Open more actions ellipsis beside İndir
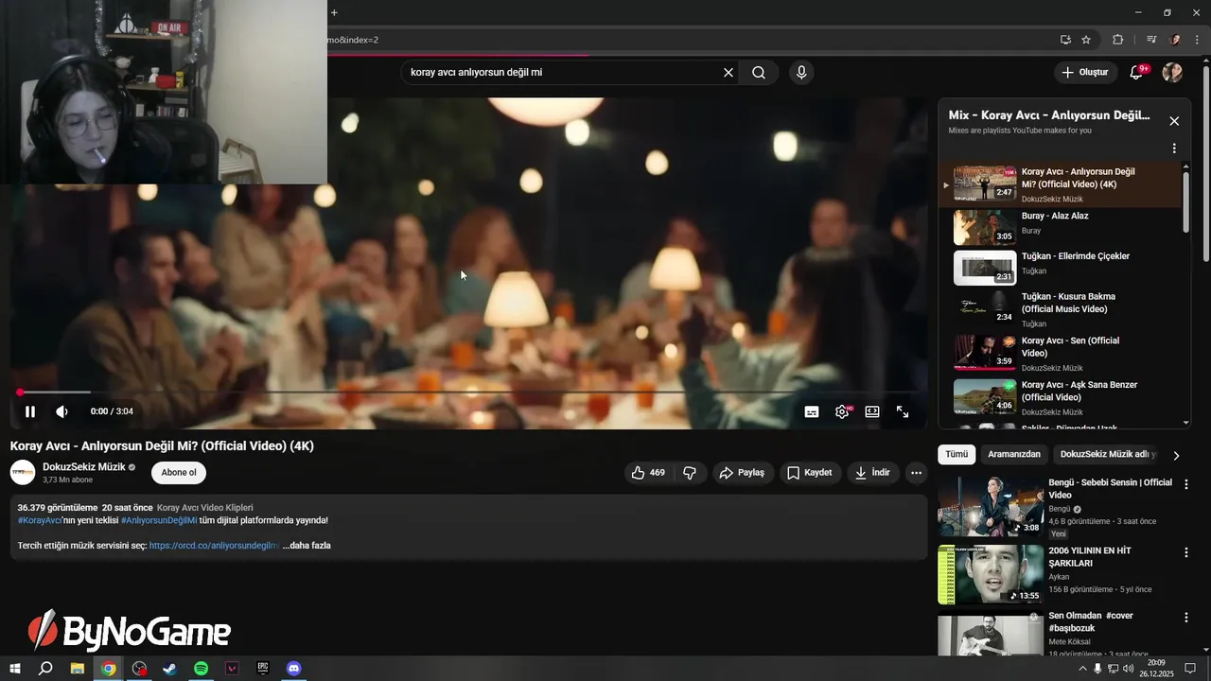Screen dimensions: 1211x681 coord(916,473)
